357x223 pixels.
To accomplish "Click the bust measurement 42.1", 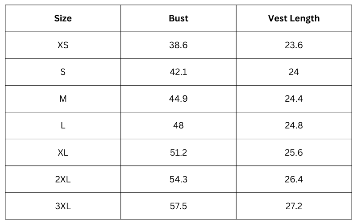I will coord(178,72).
